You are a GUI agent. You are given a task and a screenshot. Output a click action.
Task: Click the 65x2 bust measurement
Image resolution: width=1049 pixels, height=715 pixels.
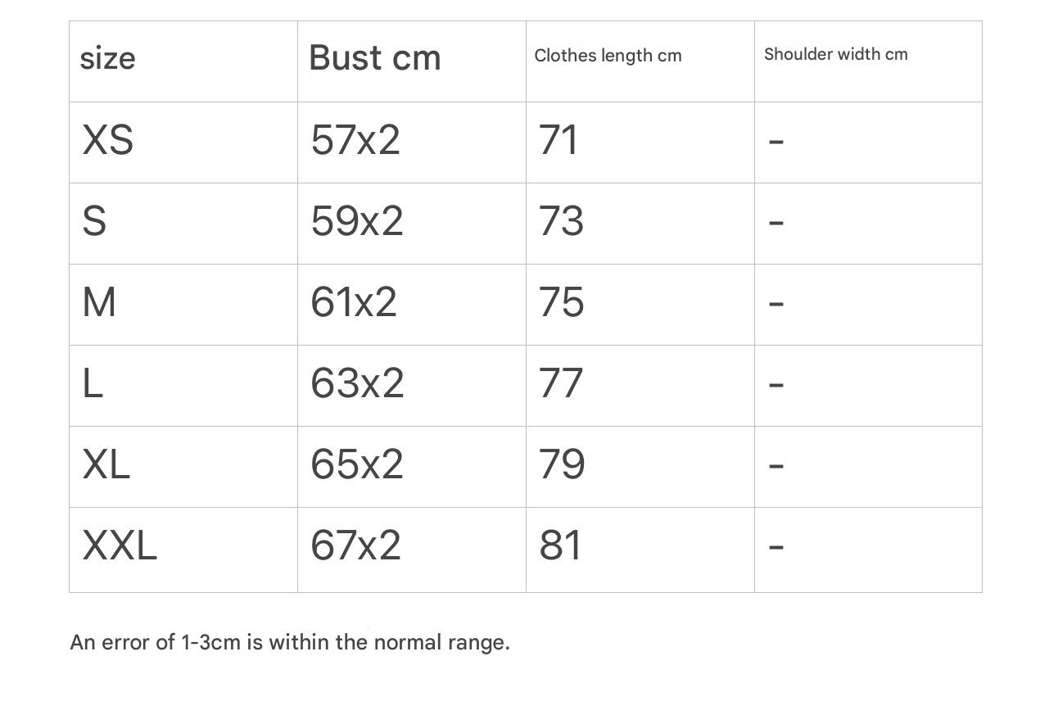[x=357, y=464]
